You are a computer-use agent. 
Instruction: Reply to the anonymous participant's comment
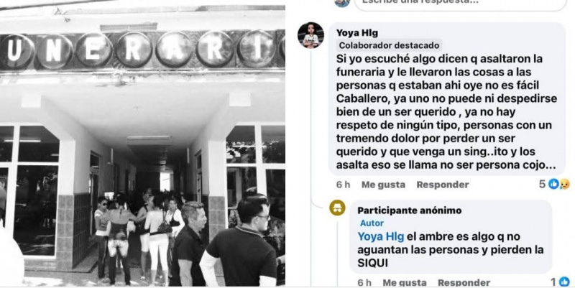[464, 282]
